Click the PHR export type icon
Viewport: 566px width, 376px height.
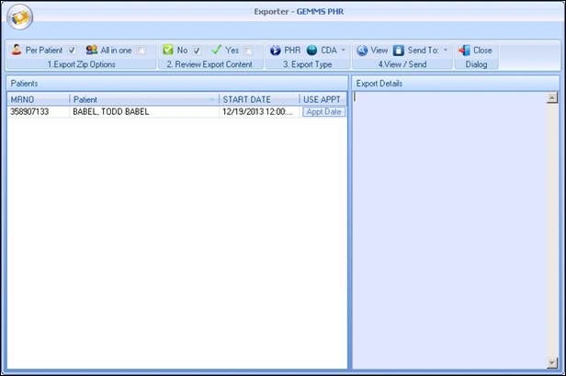pos(275,51)
